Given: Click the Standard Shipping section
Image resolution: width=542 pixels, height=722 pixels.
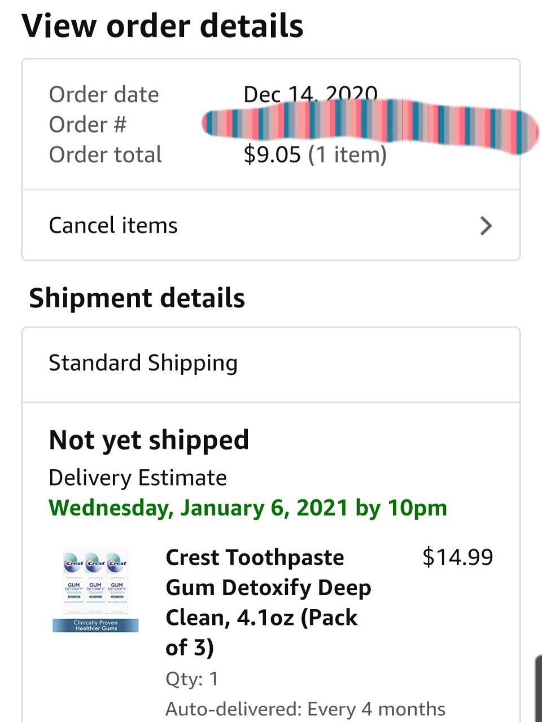Looking at the screenshot, I should click(143, 363).
